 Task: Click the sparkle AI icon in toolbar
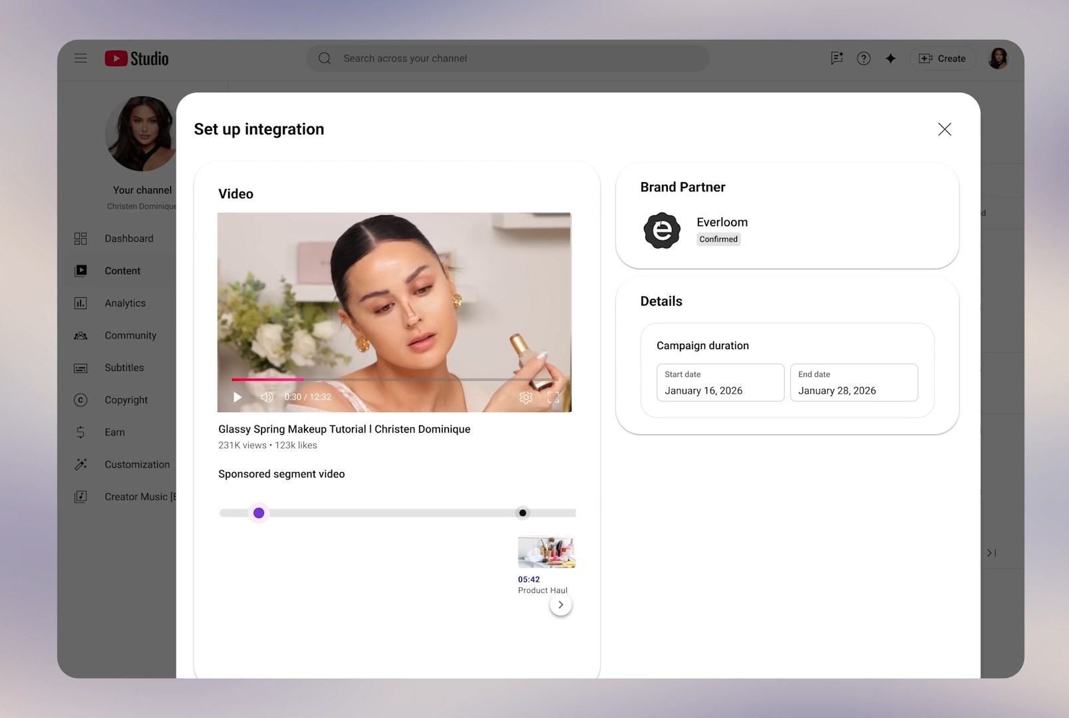(890, 59)
